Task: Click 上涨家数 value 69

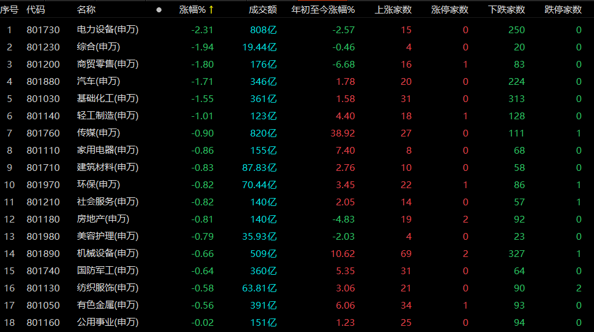Action: [x=406, y=254]
